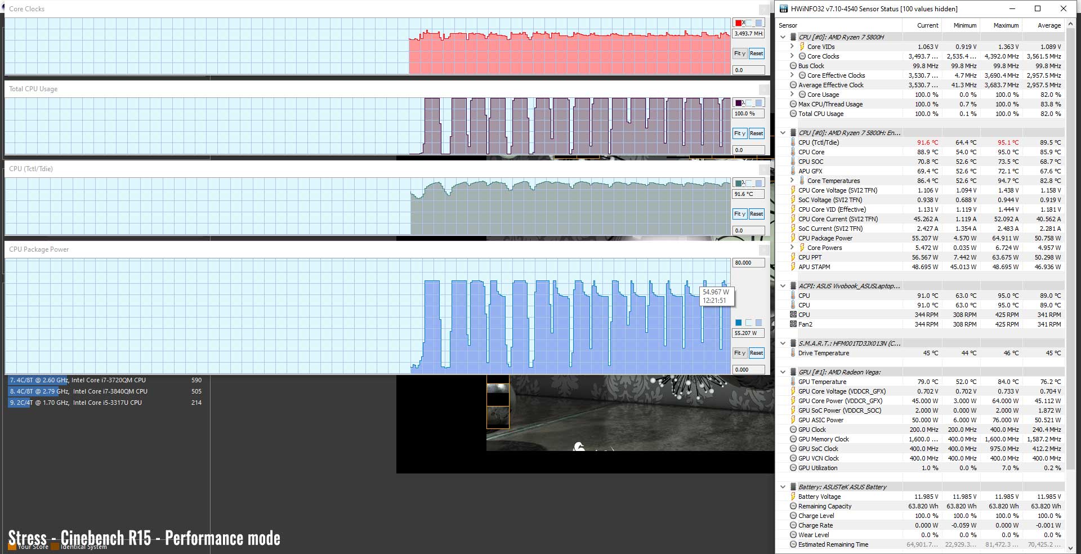Click the 80.000 max value field on power graph
Viewport: 1081px width, 554px height.
pyautogui.click(x=748, y=263)
